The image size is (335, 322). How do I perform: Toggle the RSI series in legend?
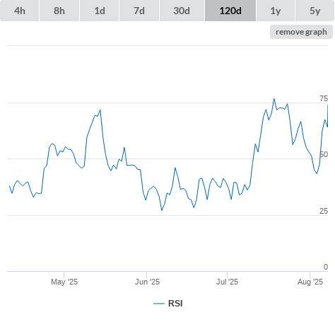click(168, 304)
